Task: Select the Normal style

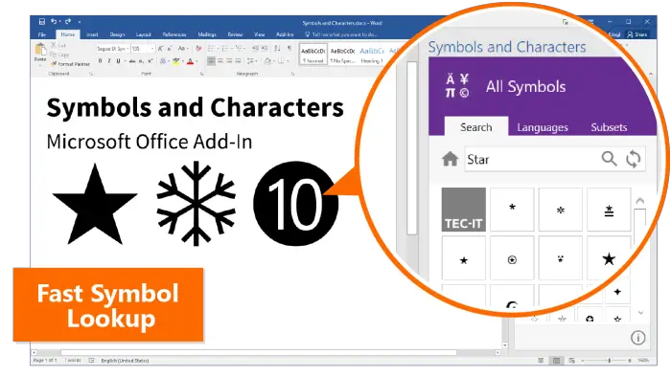Action: [x=313, y=55]
